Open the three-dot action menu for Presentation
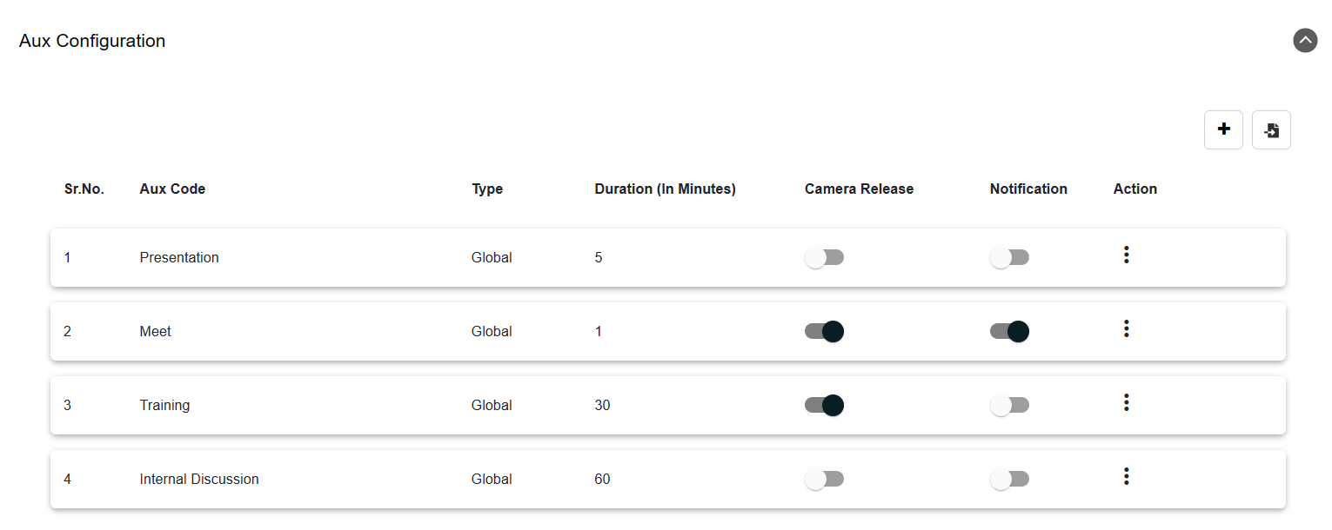 1127,255
